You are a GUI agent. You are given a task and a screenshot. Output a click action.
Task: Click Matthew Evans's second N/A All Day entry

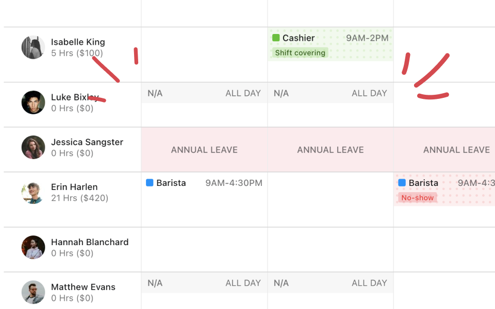(x=331, y=283)
